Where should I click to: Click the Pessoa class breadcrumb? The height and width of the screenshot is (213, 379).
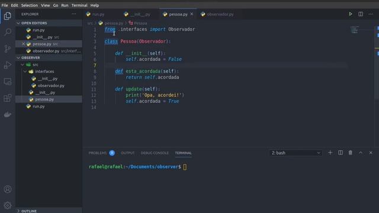(x=140, y=23)
